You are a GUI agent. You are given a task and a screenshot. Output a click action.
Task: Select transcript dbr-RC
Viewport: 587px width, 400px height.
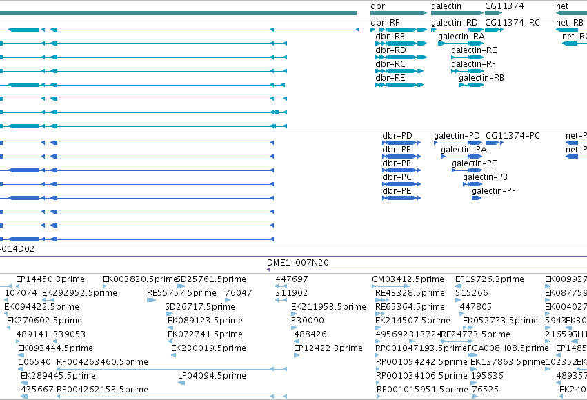390,64
